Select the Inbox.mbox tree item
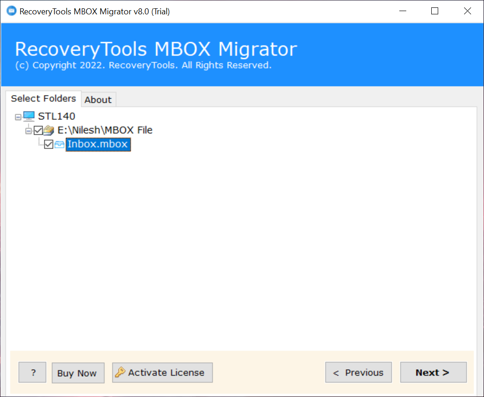 coord(98,144)
